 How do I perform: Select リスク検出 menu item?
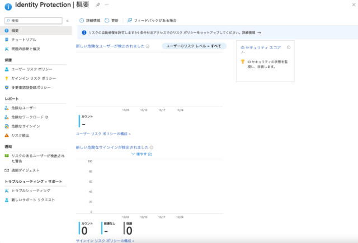coord(20,135)
